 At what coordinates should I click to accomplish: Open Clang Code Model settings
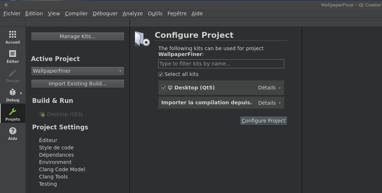[x=62, y=169]
